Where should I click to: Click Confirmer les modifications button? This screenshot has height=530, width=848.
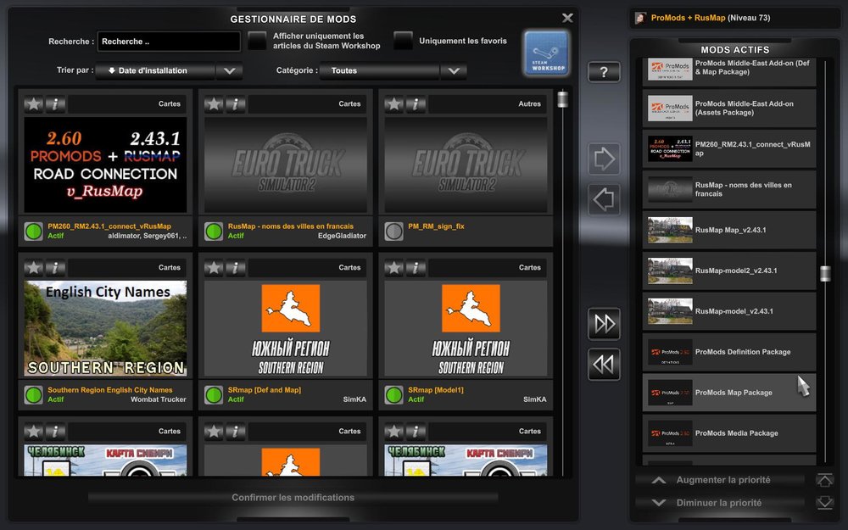293,498
